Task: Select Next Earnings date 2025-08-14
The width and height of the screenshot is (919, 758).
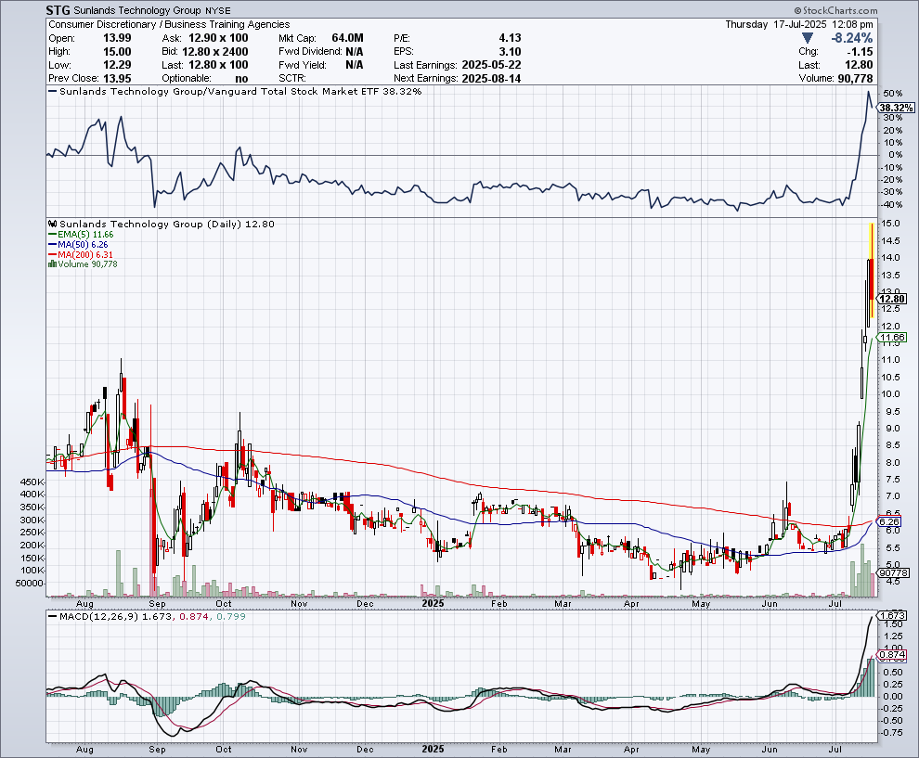Action: 491,79
